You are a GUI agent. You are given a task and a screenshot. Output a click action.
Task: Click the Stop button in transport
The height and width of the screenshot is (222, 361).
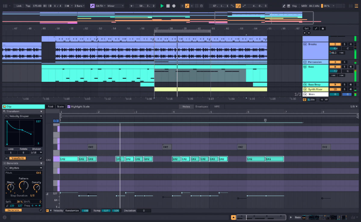coord(168,6)
